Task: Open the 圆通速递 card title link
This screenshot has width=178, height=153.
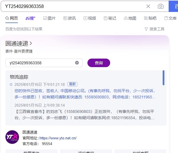Action: point(19,44)
